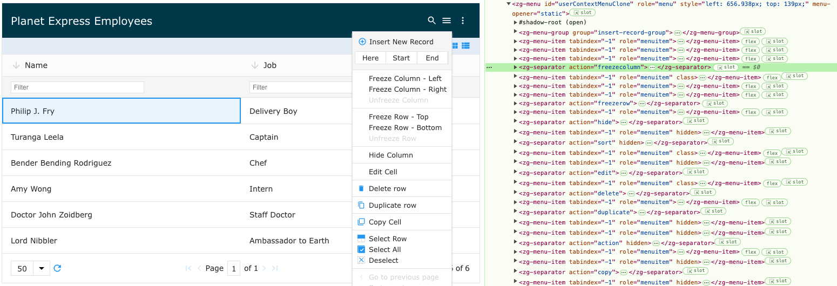Switch to the row layout view icon
Image resolution: width=837 pixels, height=286 pixels.
[x=465, y=46]
